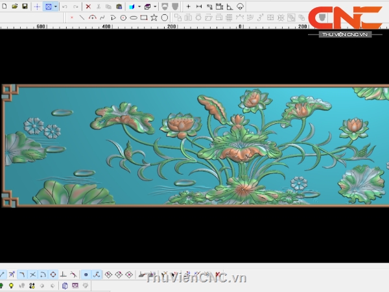Expand the dropdown next to the blue cube
Viewport: 389px width, 292px height.
[x=139, y=6]
